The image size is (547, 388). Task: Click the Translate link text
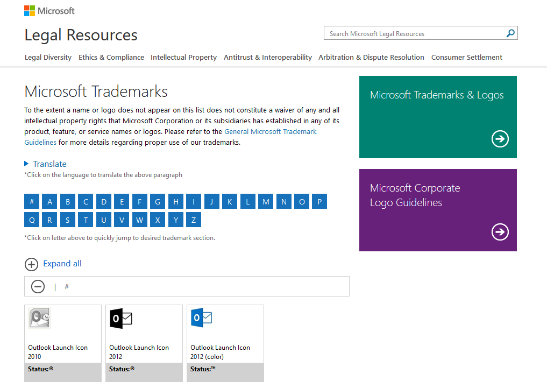pos(49,164)
